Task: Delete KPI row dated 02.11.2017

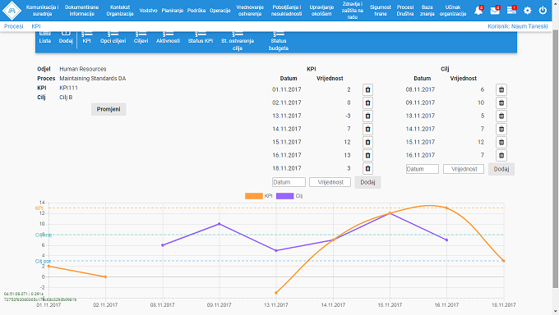Action: coord(367,103)
